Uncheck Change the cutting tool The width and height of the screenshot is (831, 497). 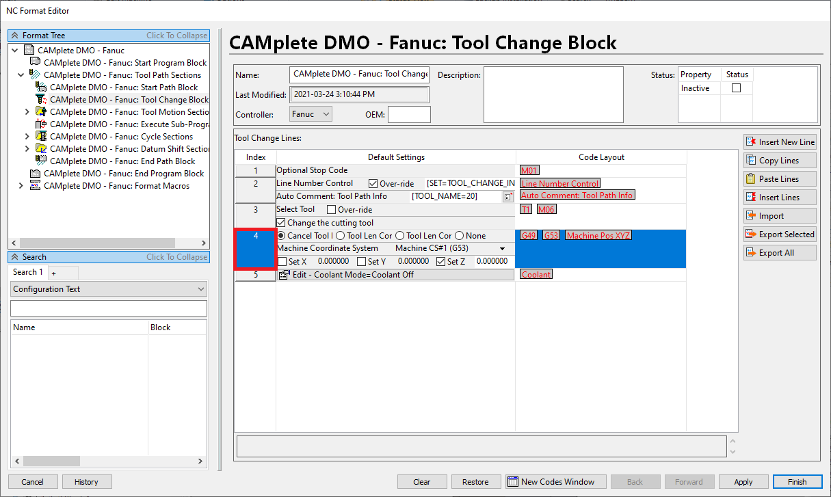point(281,223)
